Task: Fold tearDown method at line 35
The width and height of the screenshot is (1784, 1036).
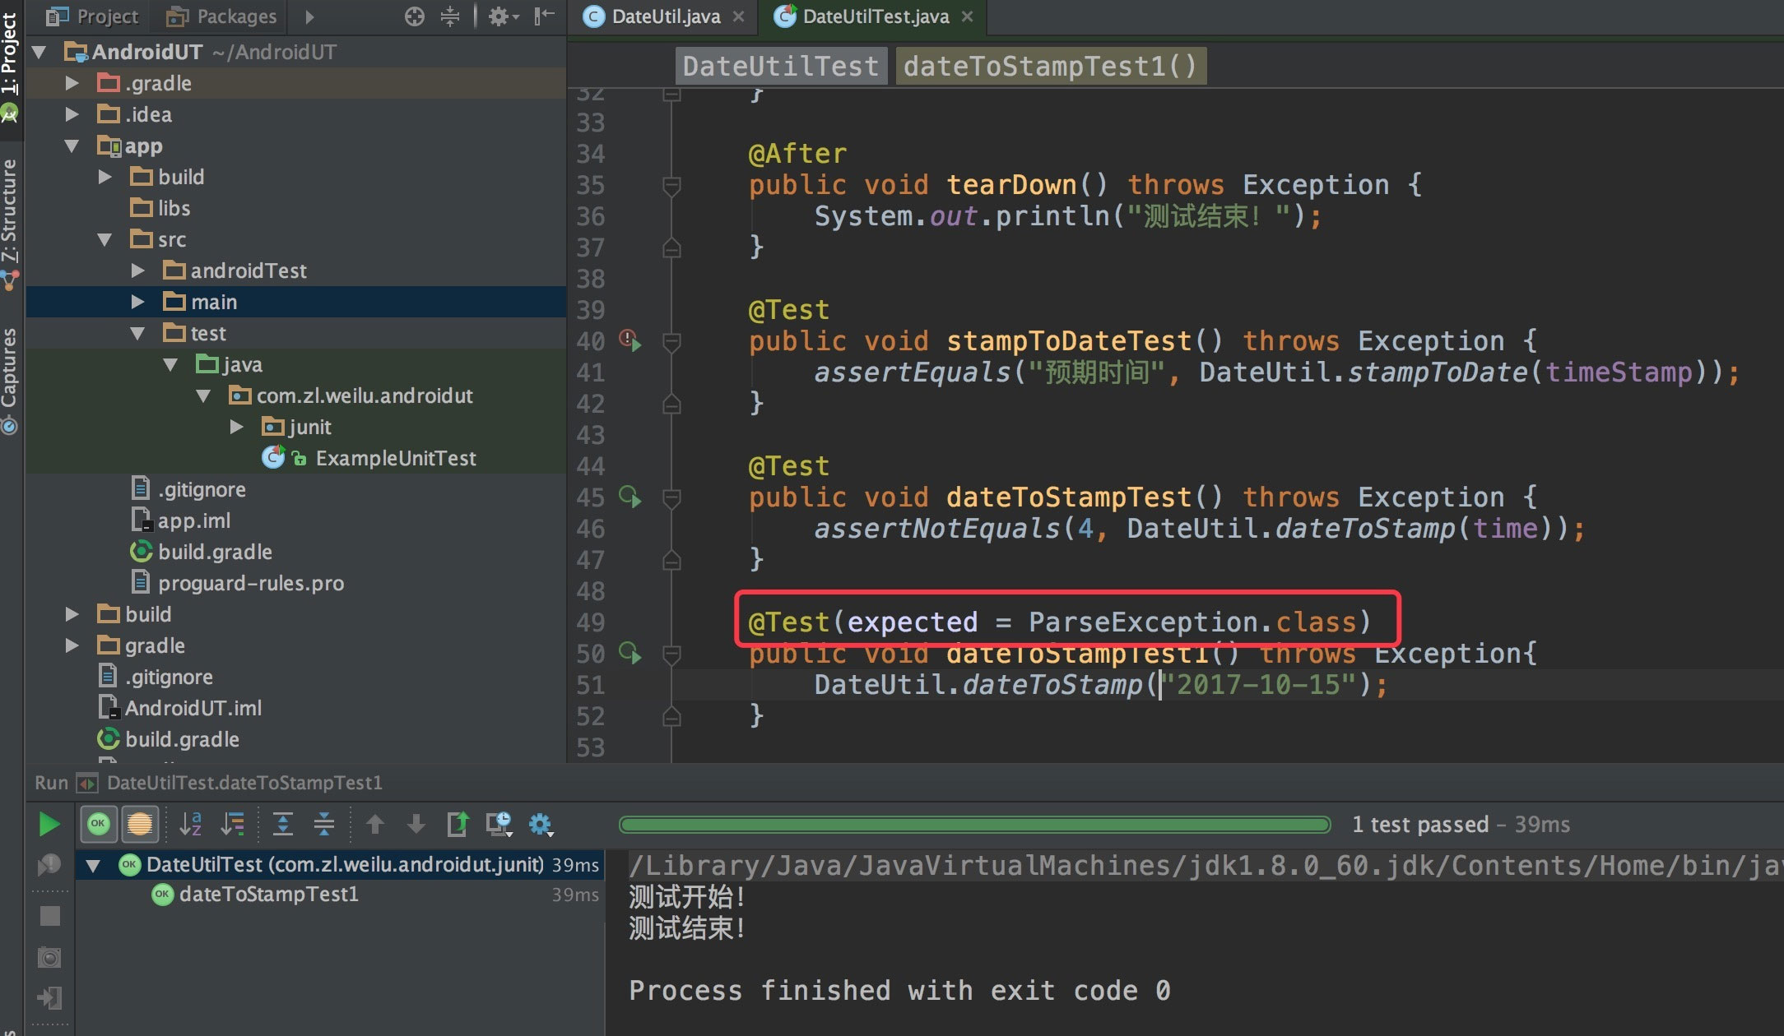Action: point(671,187)
